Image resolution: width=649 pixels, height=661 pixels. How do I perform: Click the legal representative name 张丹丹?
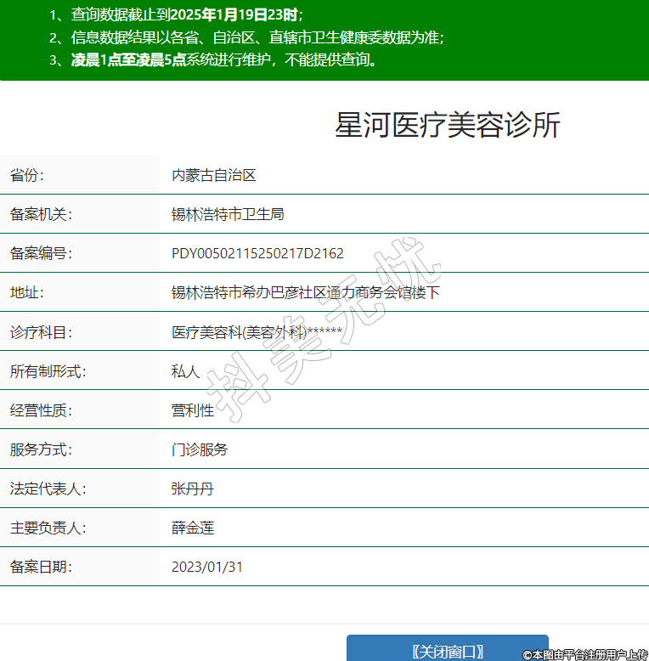click(193, 489)
